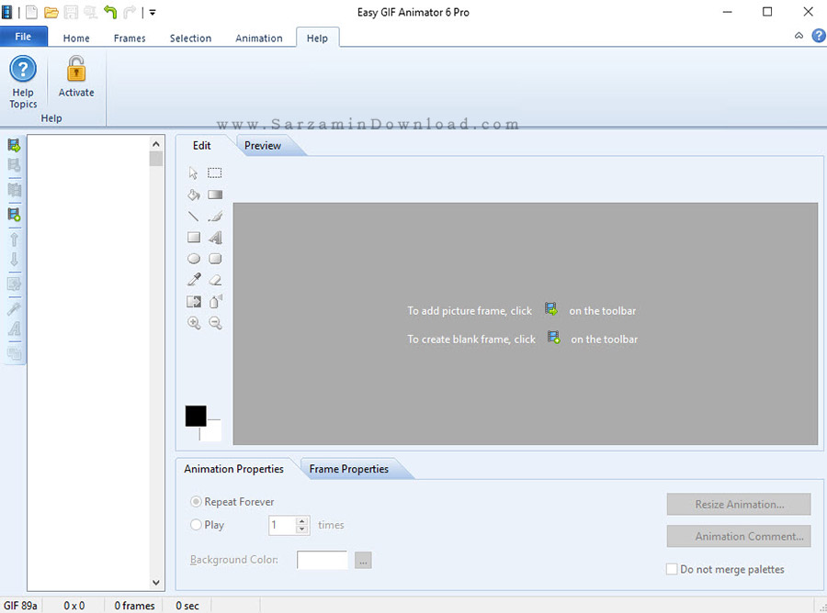Select the text tool in edit palette
Screen dimensions: 827x613
tap(215, 238)
